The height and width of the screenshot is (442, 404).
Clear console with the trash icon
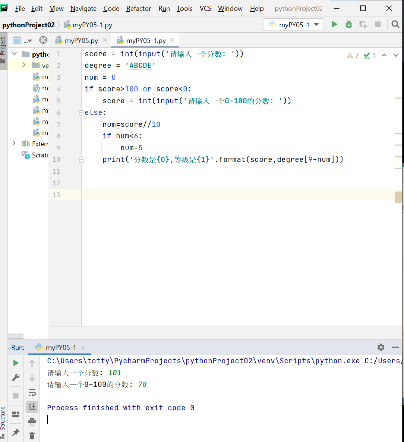32,436
